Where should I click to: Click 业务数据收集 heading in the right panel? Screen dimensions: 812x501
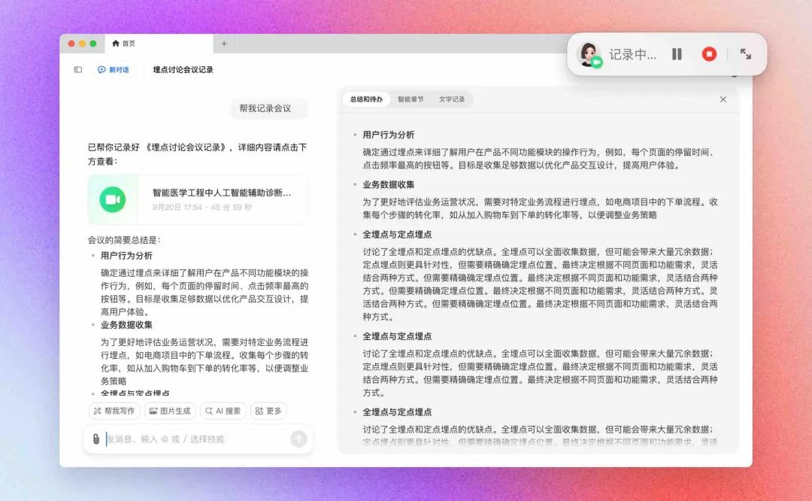(389, 184)
